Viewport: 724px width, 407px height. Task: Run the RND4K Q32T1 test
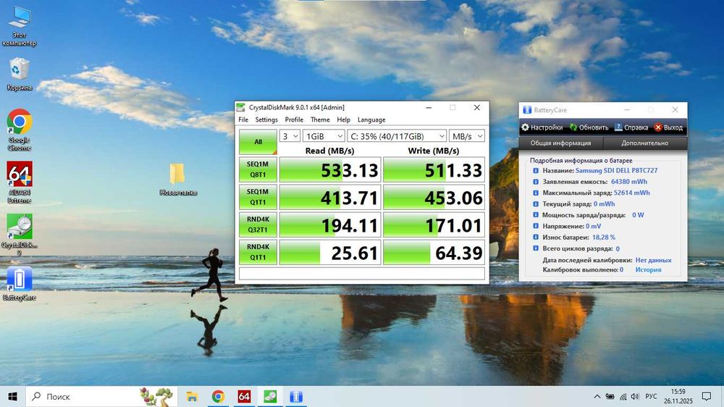coord(258,225)
